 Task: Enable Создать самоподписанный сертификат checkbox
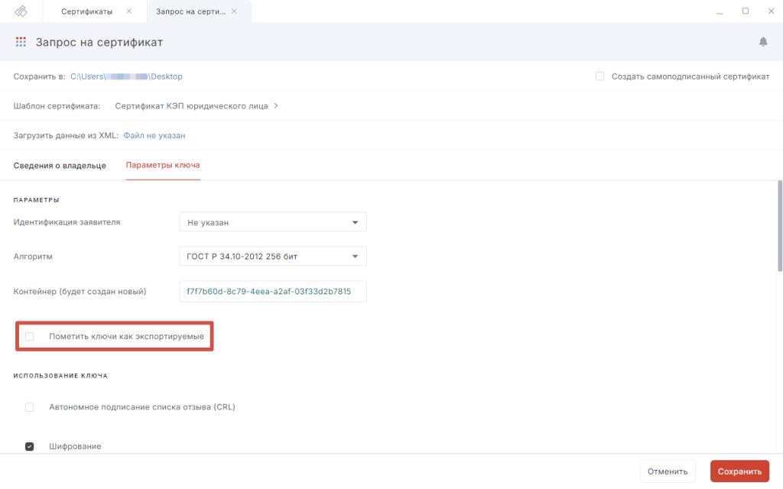[x=599, y=76]
